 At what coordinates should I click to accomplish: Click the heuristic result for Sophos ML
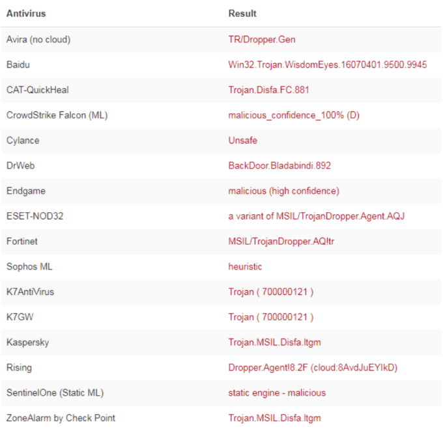[245, 266]
